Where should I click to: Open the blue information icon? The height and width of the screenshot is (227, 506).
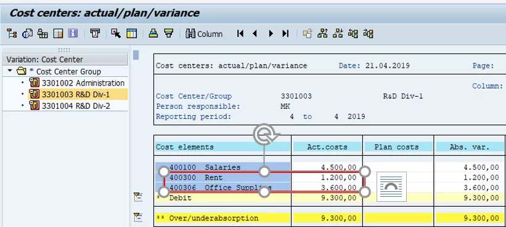(73, 33)
